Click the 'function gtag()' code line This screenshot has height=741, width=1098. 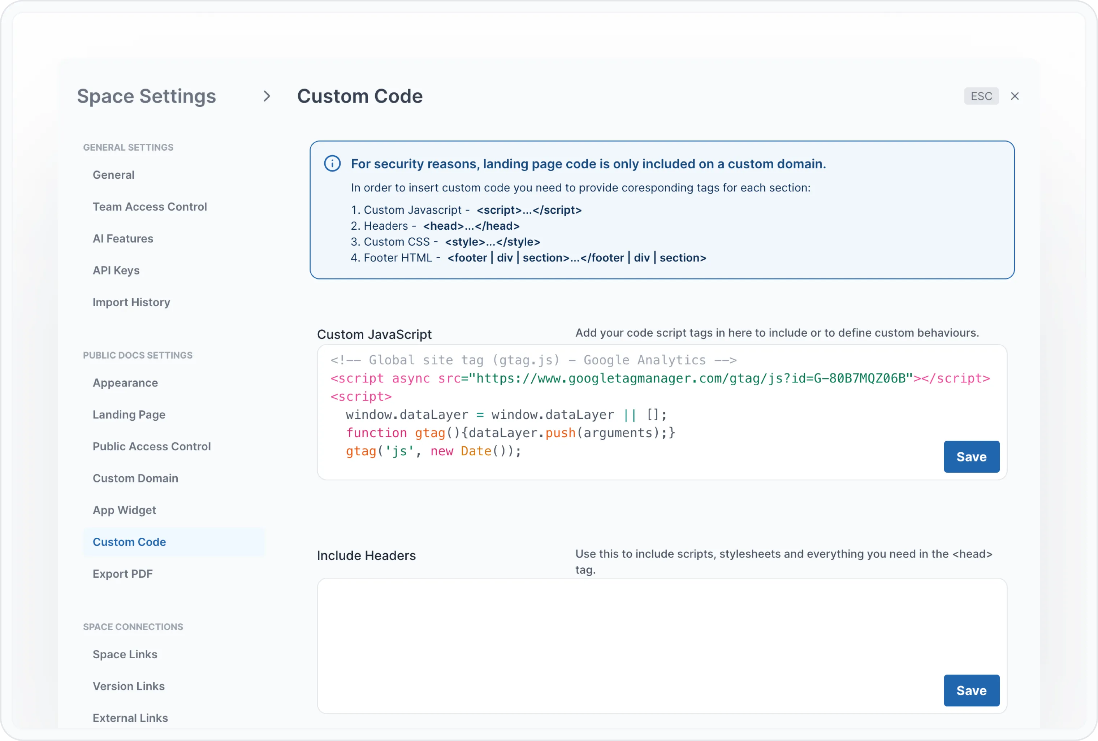[x=511, y=433]
